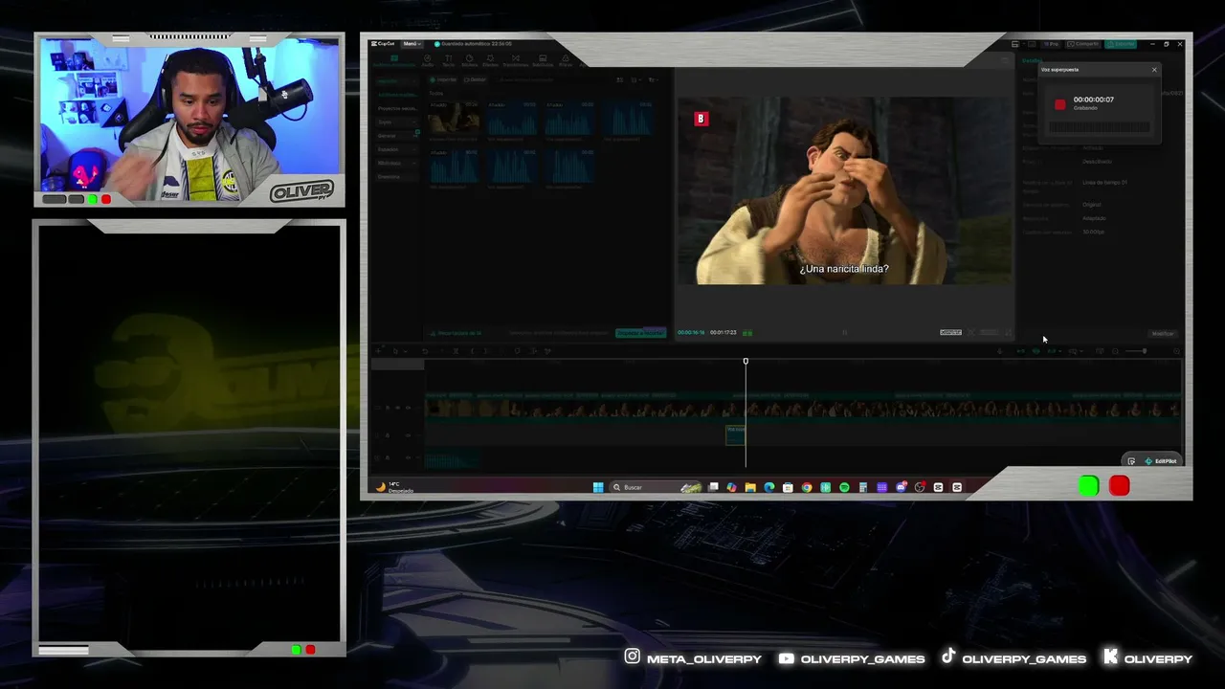The width and height of the screenshot is (1225, 689).
Task: Expand the Suyos sidebar section
Action: (x=396, y=122)
